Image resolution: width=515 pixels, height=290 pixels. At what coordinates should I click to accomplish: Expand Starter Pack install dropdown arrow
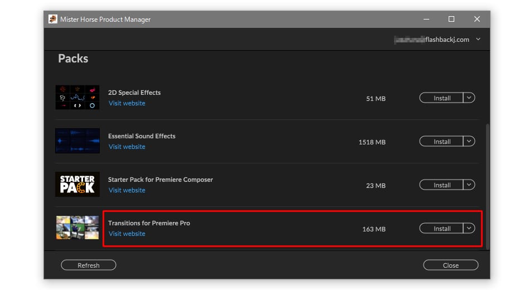click(469, 185)
